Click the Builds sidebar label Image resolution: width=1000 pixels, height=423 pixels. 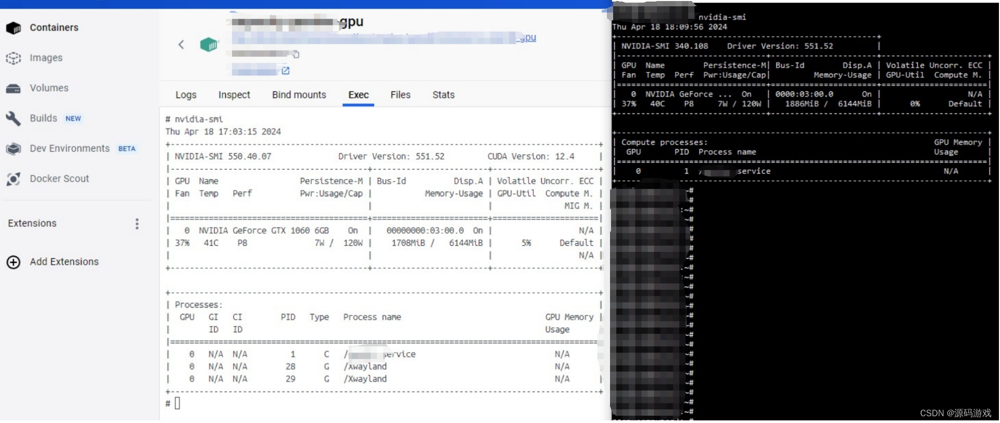click(43, 118)
